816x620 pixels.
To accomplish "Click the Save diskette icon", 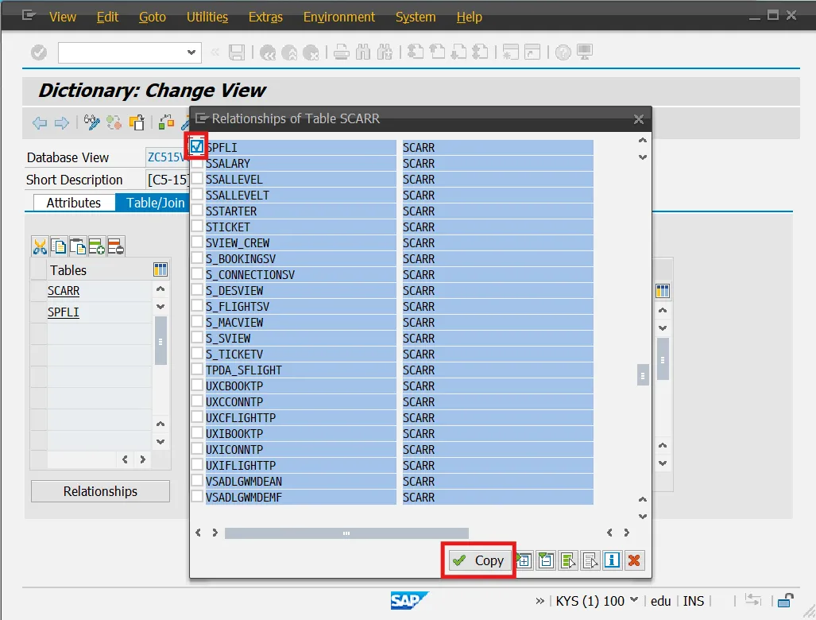I will (x=237, y=52).
